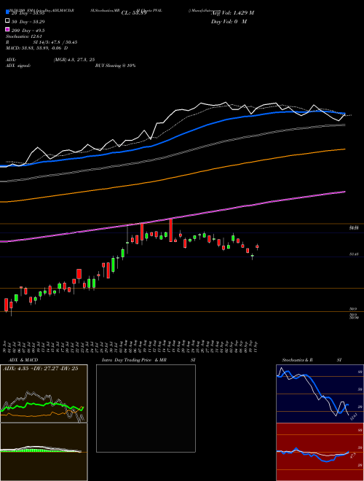Open the ADX & MACD panel title
Image resolution: width=364 pixels, height=481 pixels.
[20, 360]
